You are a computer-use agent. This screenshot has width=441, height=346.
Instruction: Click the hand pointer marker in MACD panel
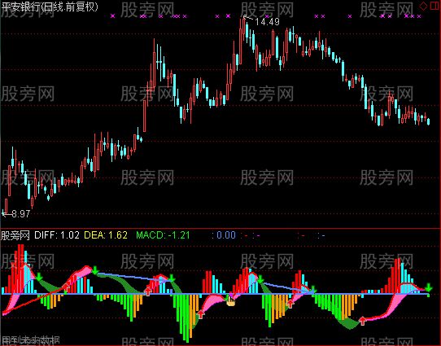point(230,301)
